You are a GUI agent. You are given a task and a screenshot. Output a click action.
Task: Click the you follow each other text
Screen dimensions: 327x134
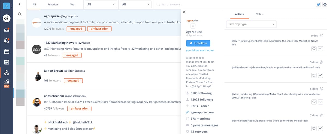tap(200, 50)
